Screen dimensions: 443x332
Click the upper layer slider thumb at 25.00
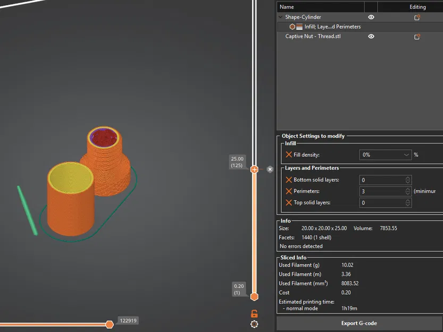tap(254, 169)
